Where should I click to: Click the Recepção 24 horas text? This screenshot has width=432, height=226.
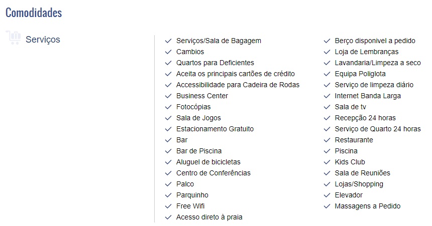365,118
